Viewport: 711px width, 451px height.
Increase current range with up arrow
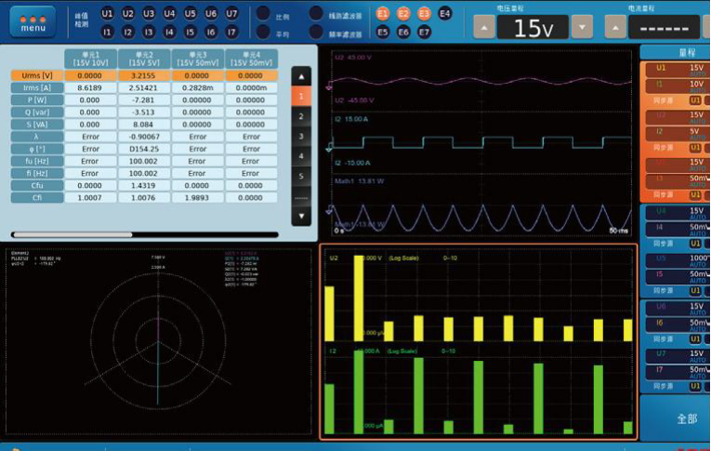pos(615,27)
